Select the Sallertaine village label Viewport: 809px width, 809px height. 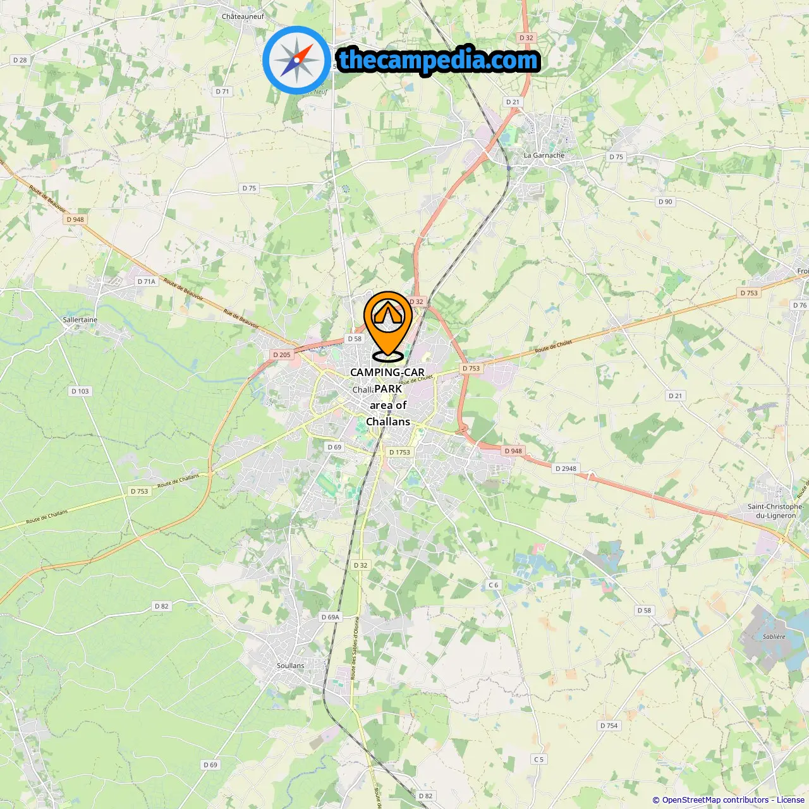coord(80,320)
